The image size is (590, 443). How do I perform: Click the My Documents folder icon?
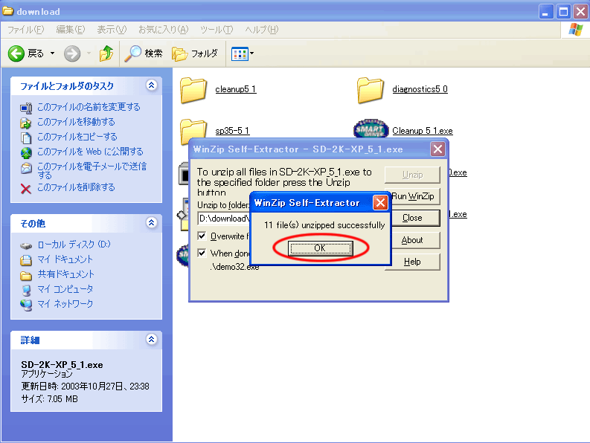[x=26, y=260]
